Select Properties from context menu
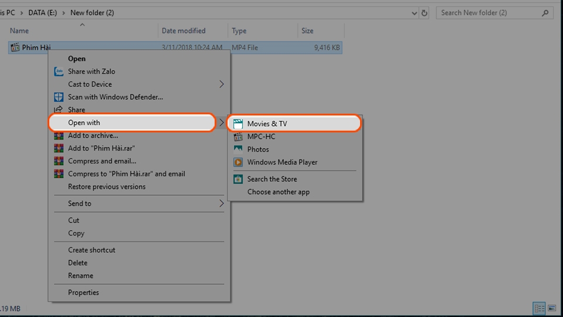563x317 pixels. tap(83, 292)
